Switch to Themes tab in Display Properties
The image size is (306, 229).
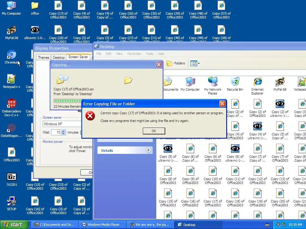[44, 58]
